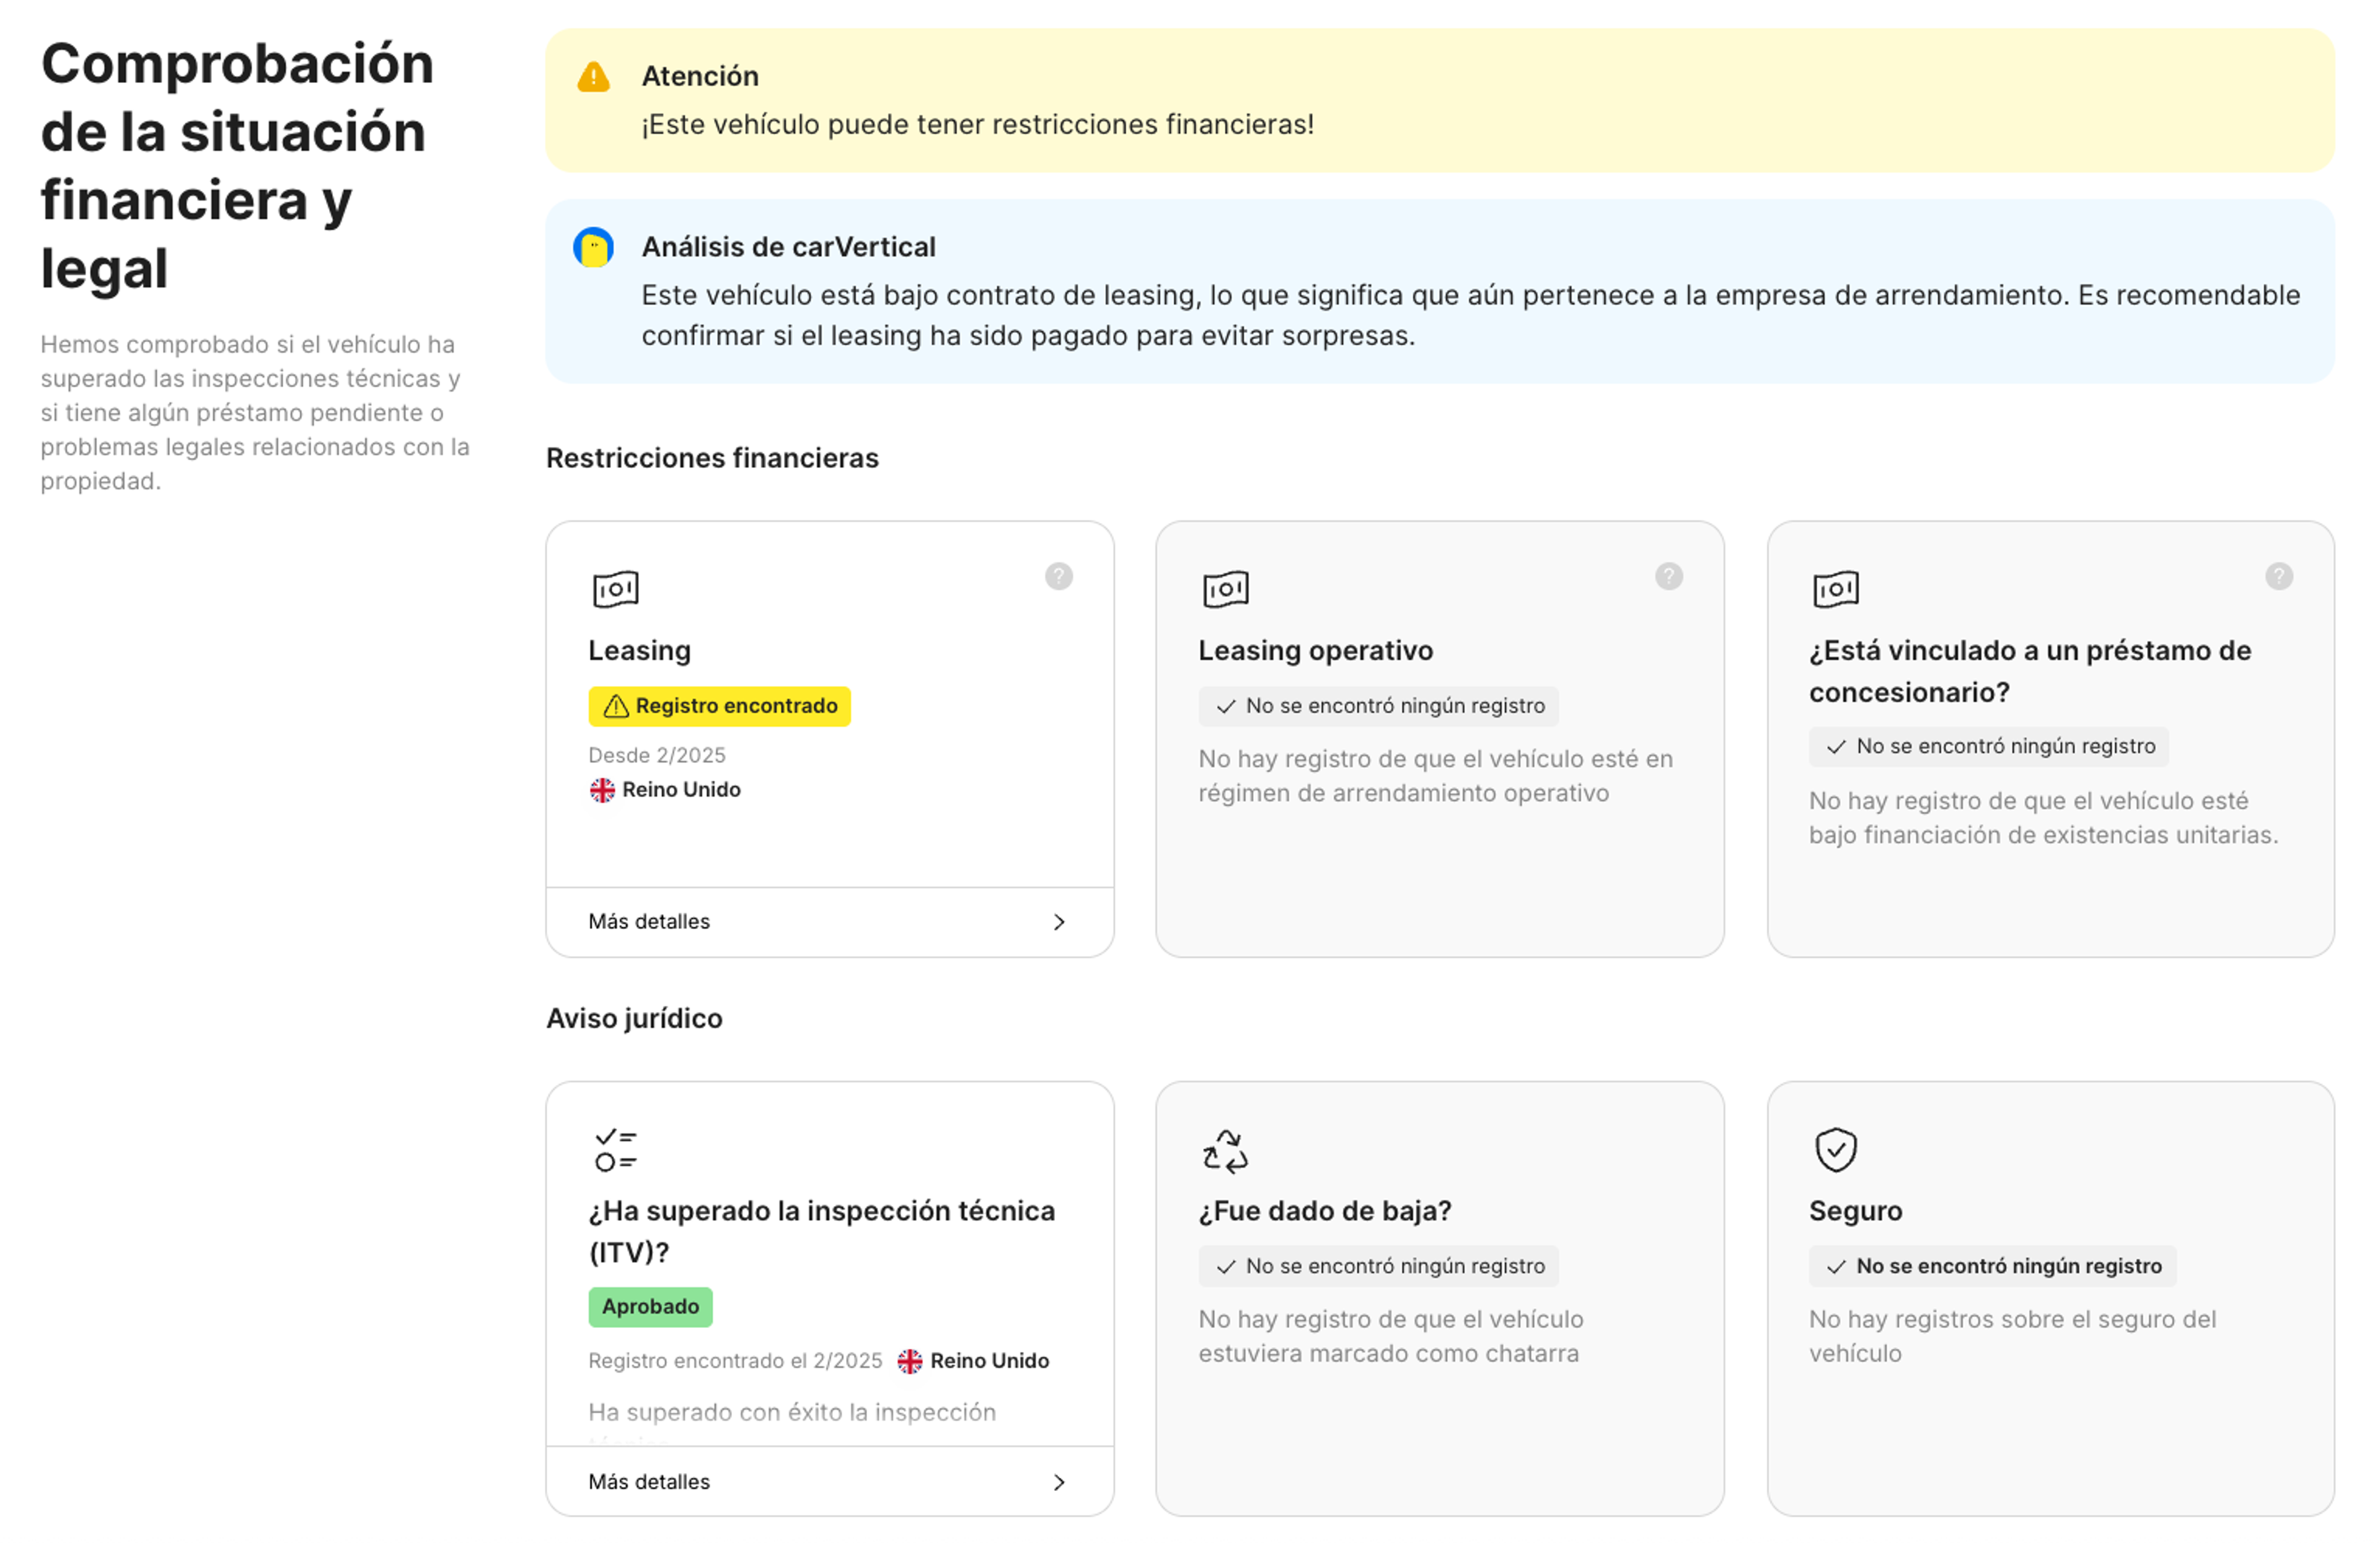
Task: Click the Seguro card title
Action: pyautogui.click(x=1856, y=1211)
